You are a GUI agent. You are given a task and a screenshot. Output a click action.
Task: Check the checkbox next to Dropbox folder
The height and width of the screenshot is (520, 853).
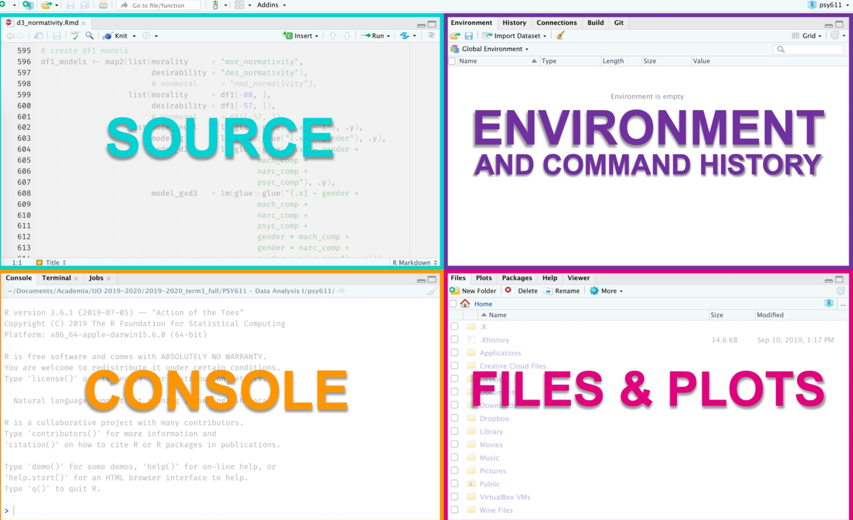click(455, 418)
